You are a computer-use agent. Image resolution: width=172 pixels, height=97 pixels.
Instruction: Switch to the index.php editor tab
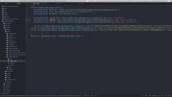[x=59, y=4]
